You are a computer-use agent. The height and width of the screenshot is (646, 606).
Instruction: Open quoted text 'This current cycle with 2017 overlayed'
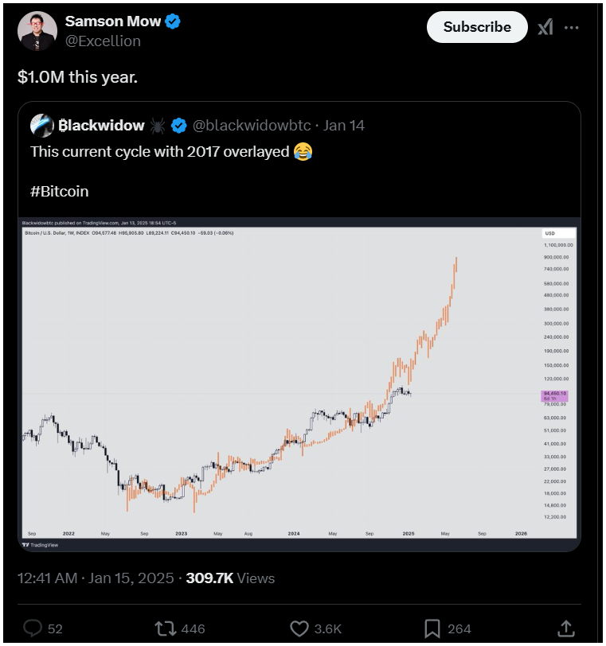coord(160,152)
